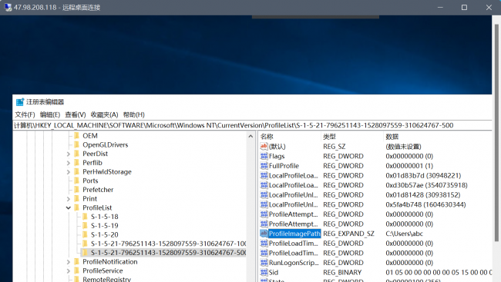Click the Ports folder icon
Viewport: 501px width, 282px height.
76,181
